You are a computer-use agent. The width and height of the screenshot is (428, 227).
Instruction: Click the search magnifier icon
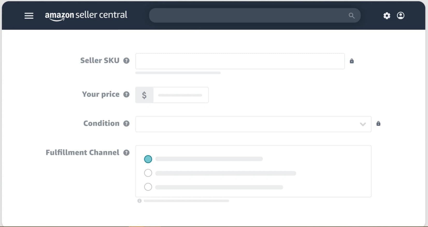click(x=351, y=16)
